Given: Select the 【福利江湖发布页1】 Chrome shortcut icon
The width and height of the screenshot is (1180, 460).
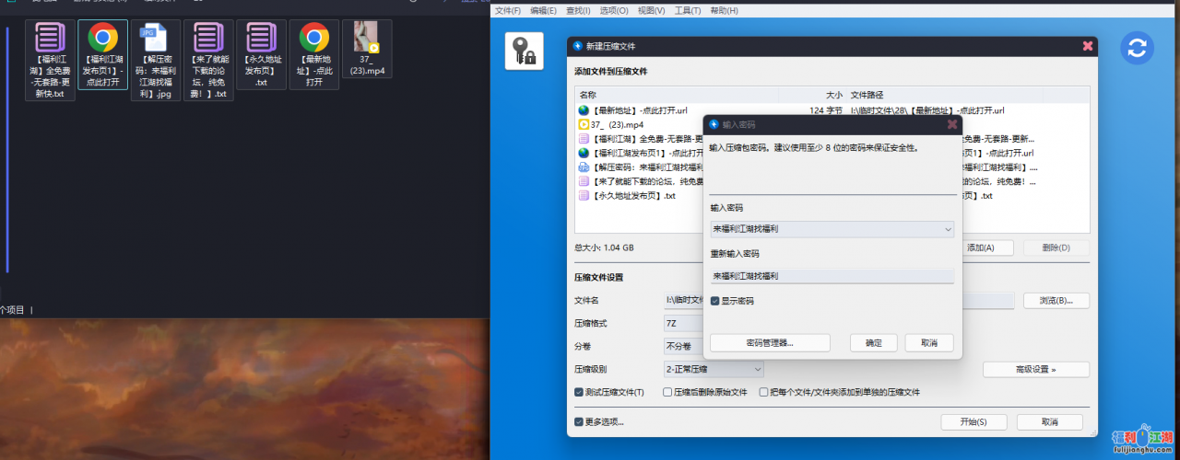Looking at the screenshot, I should [102, 40].
